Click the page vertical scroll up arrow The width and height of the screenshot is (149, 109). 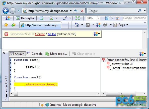tap(144, 32)
